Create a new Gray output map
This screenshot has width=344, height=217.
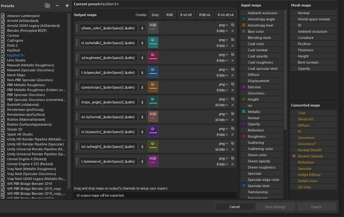click(155, 15)
